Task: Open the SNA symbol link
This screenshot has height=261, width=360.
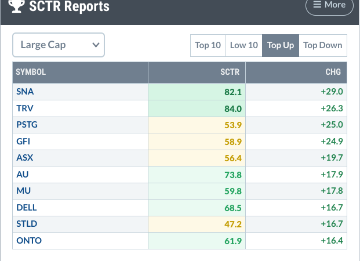Action: 25,92
